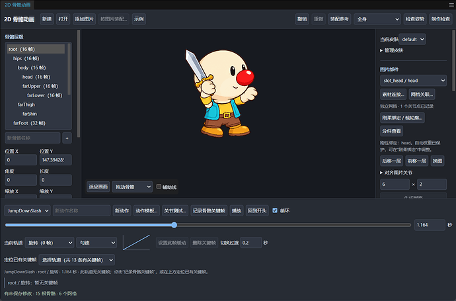
Task: Open the 旋转 (0 帧) track dropdown
Action: coord(50,243)
